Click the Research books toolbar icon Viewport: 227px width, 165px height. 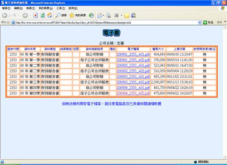133,15
